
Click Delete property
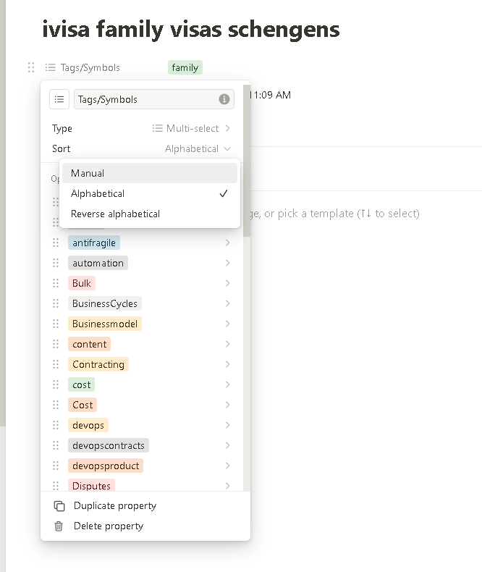(145, 526)
